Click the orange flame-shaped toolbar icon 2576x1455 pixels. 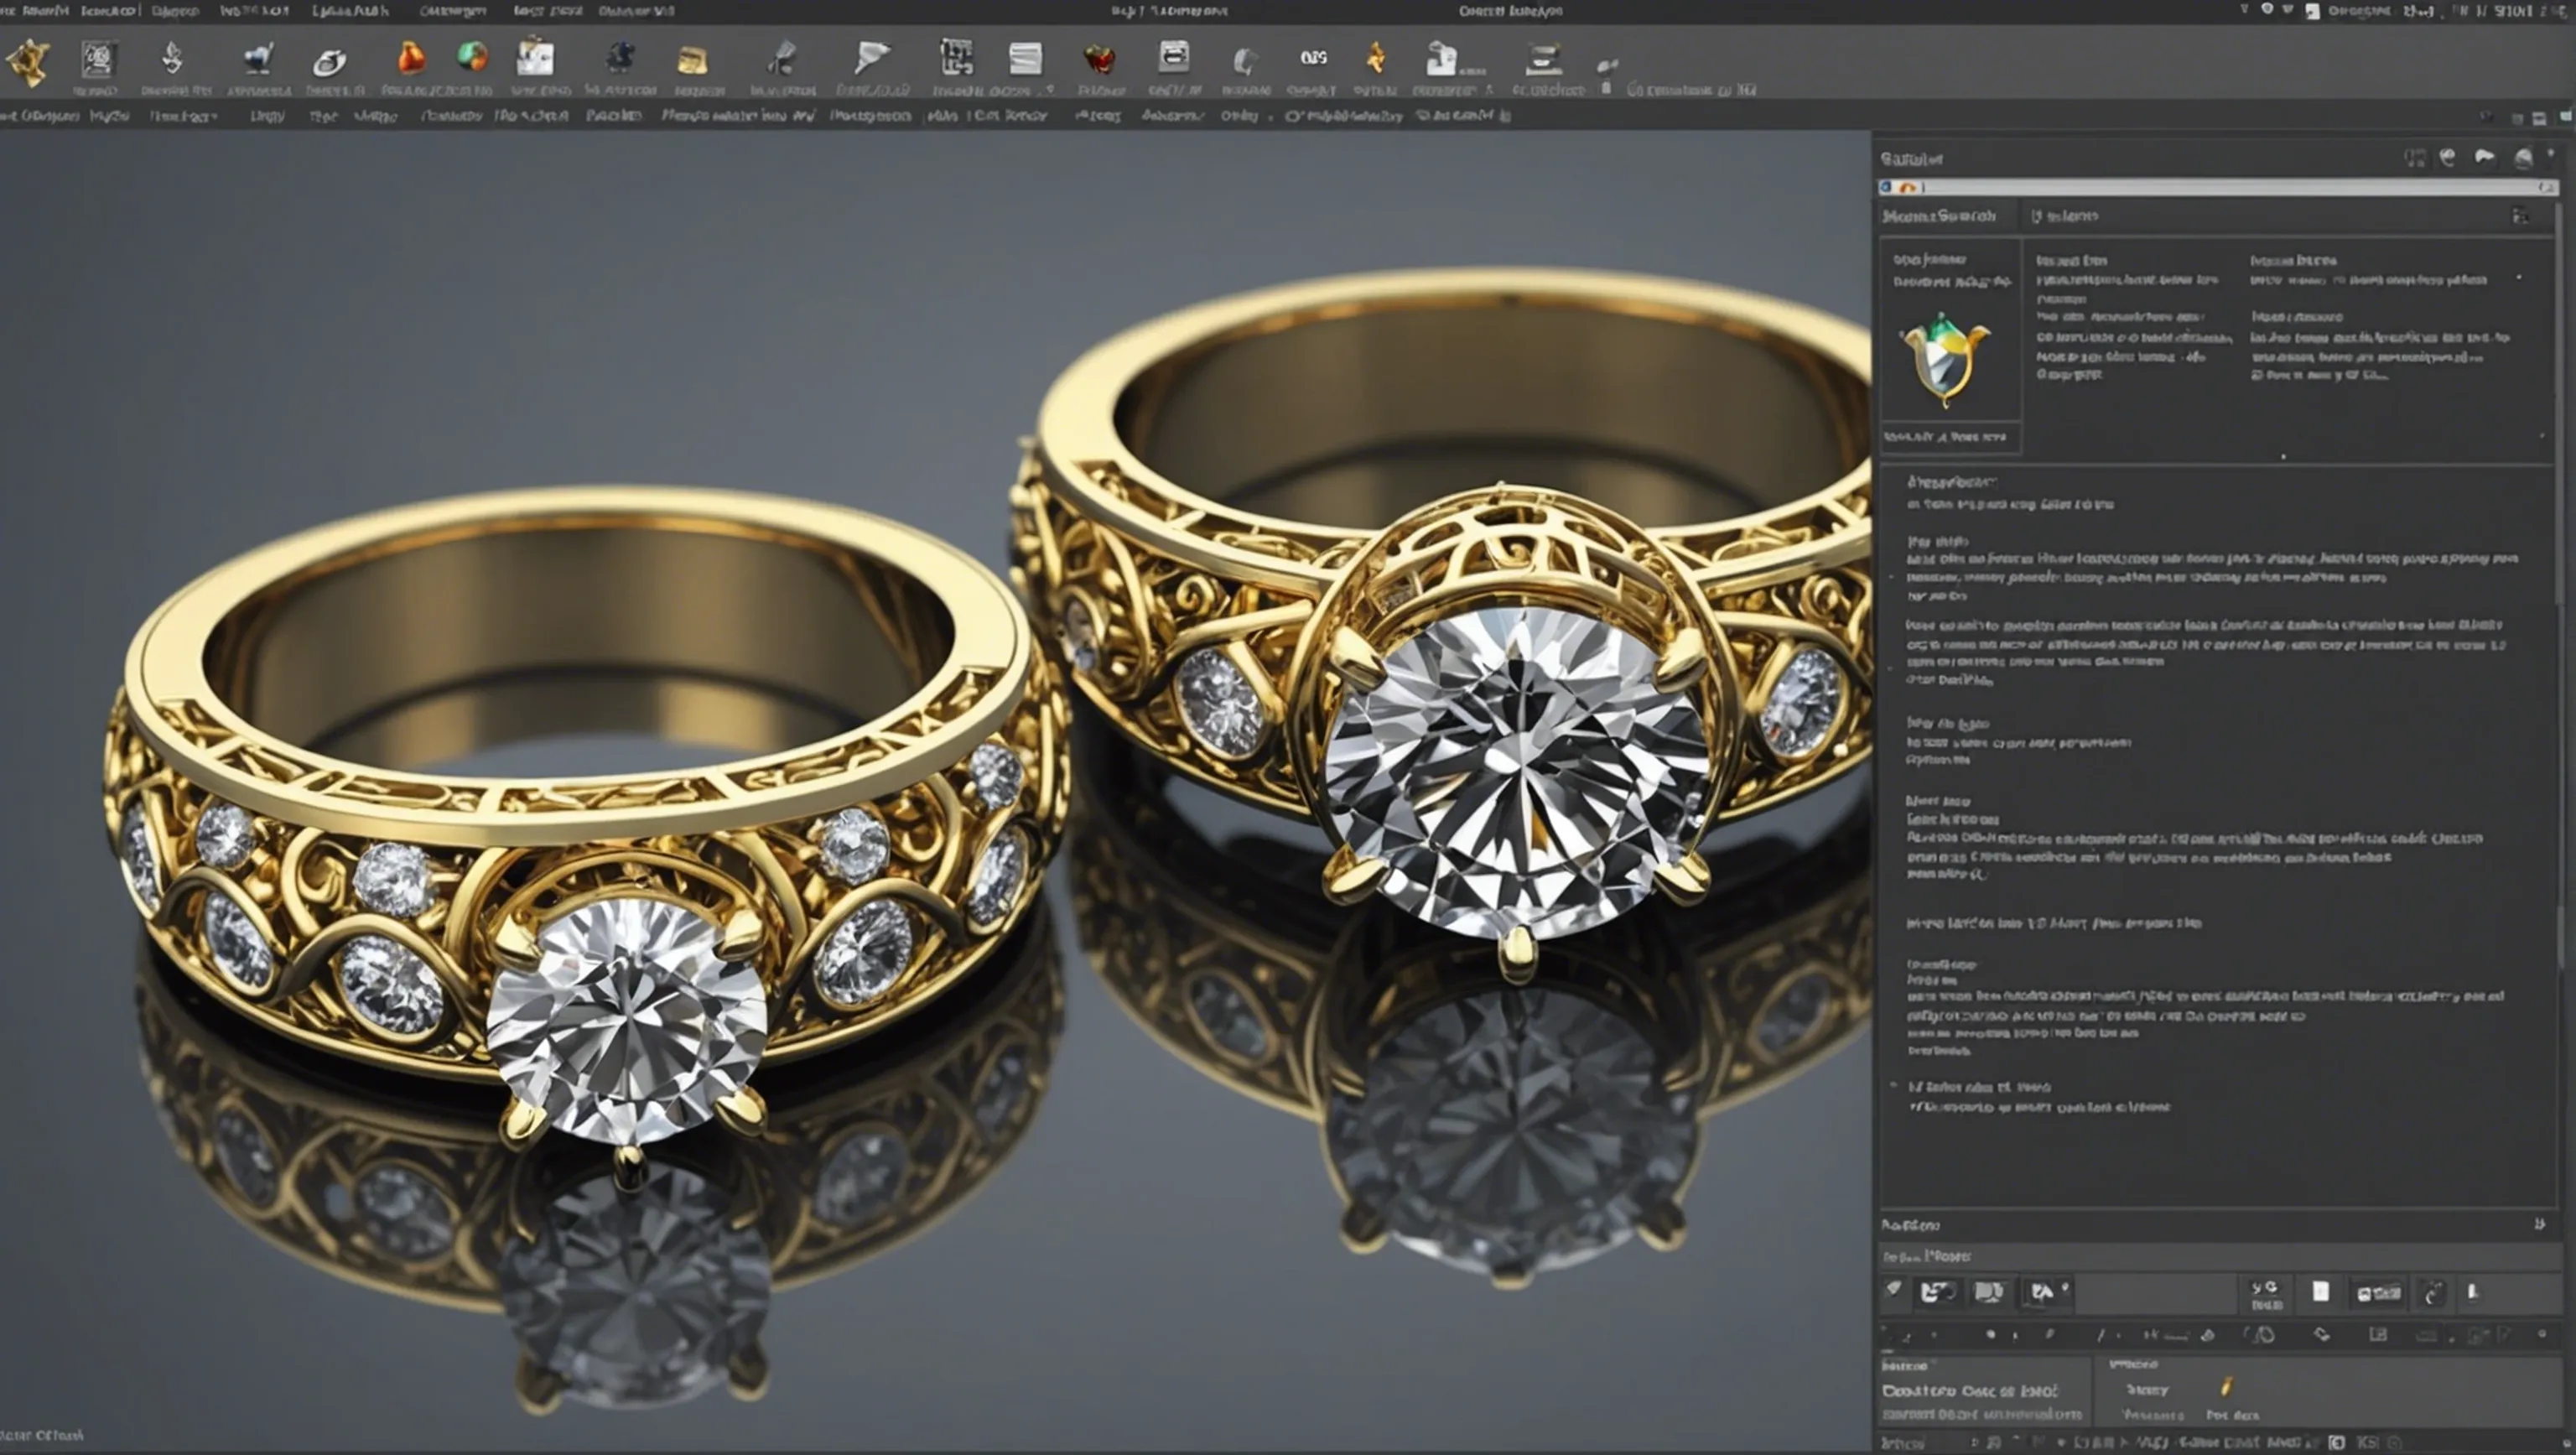tap(410, 58)
